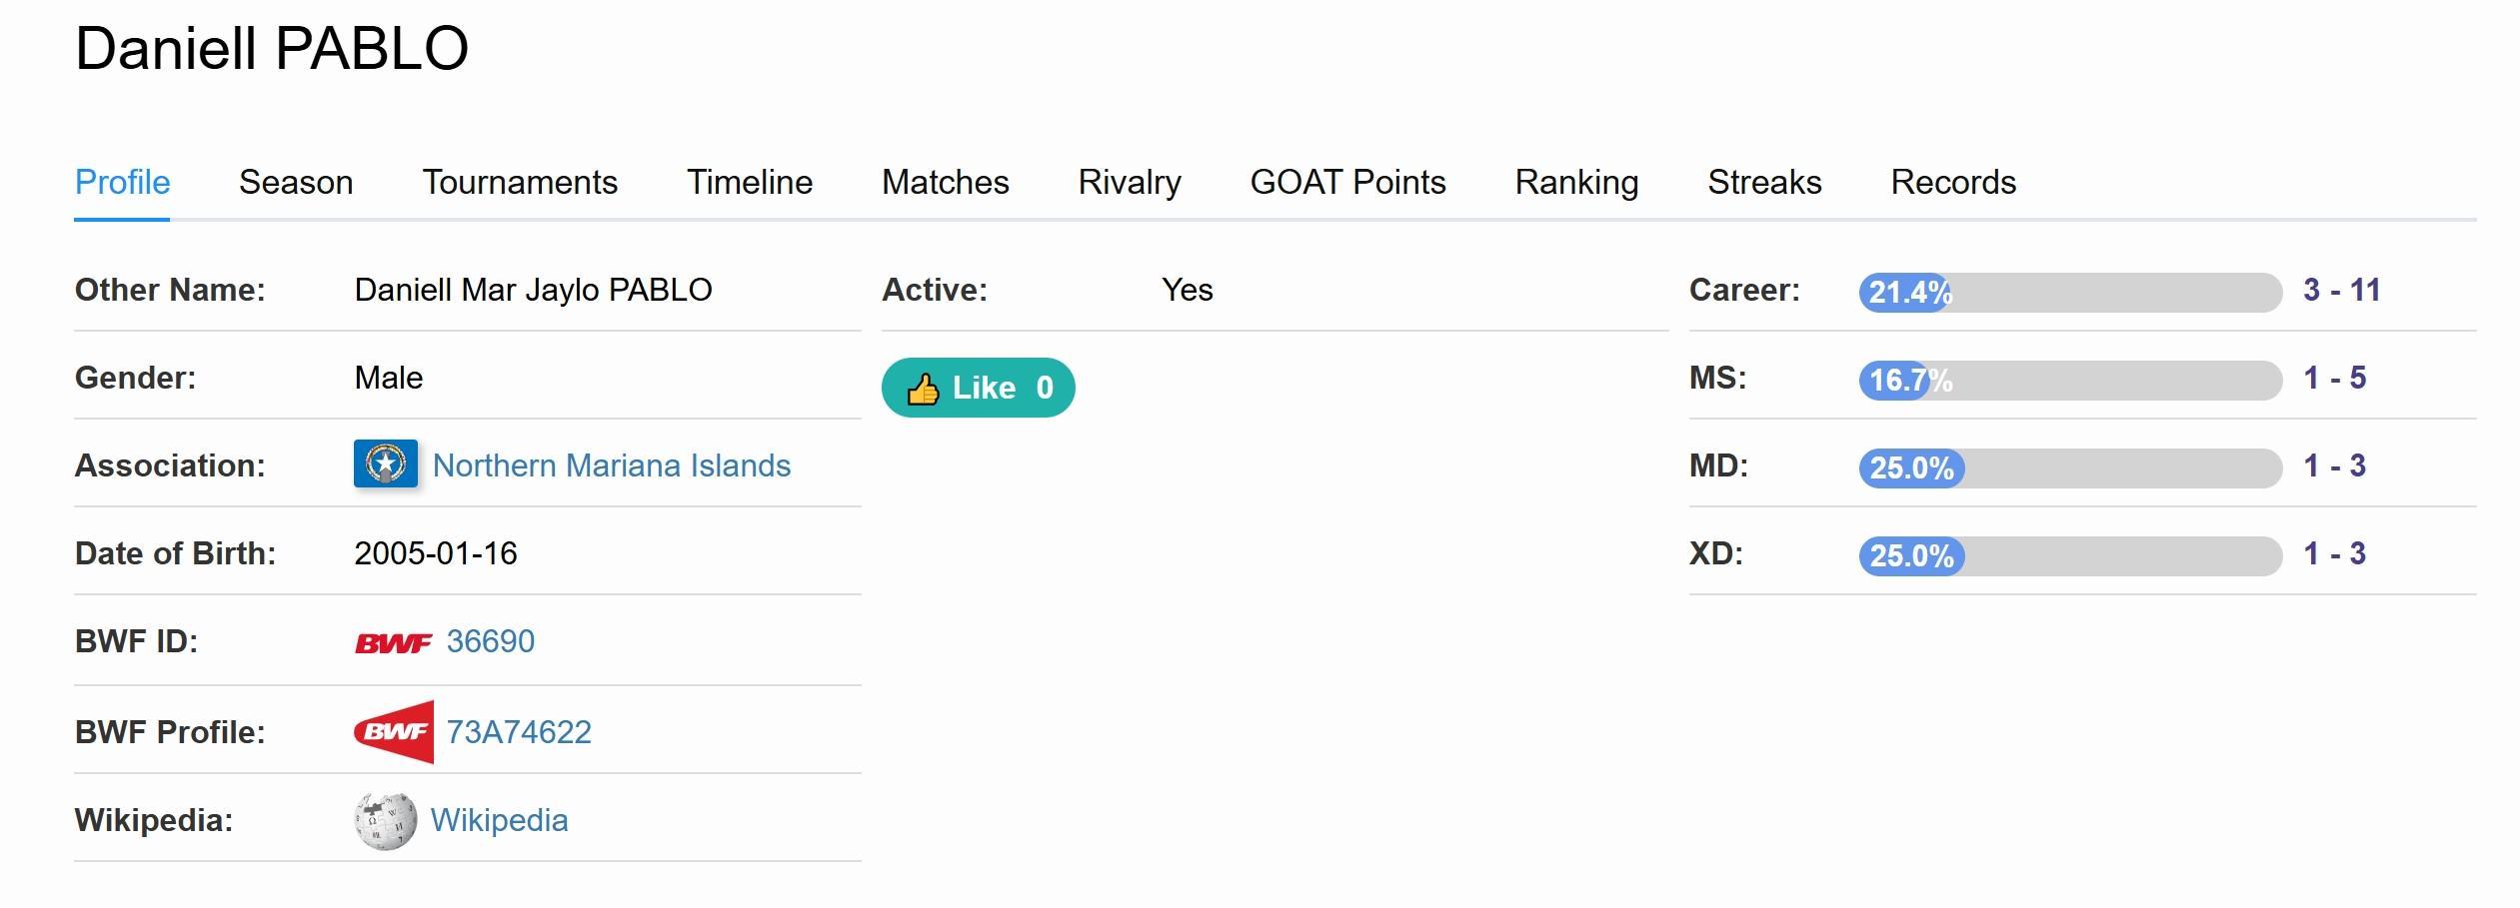Open the Season tab
Viewport: 2520px width, 908px height.
click(x=296, y=183)
